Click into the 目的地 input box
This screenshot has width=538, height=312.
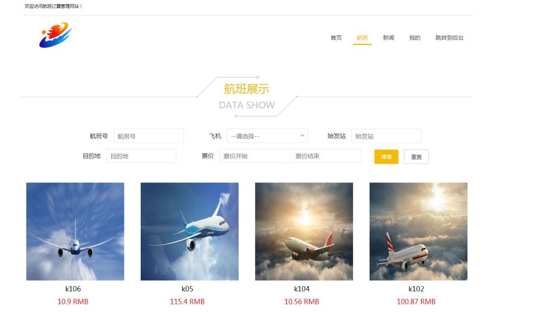tap(141, 156)
